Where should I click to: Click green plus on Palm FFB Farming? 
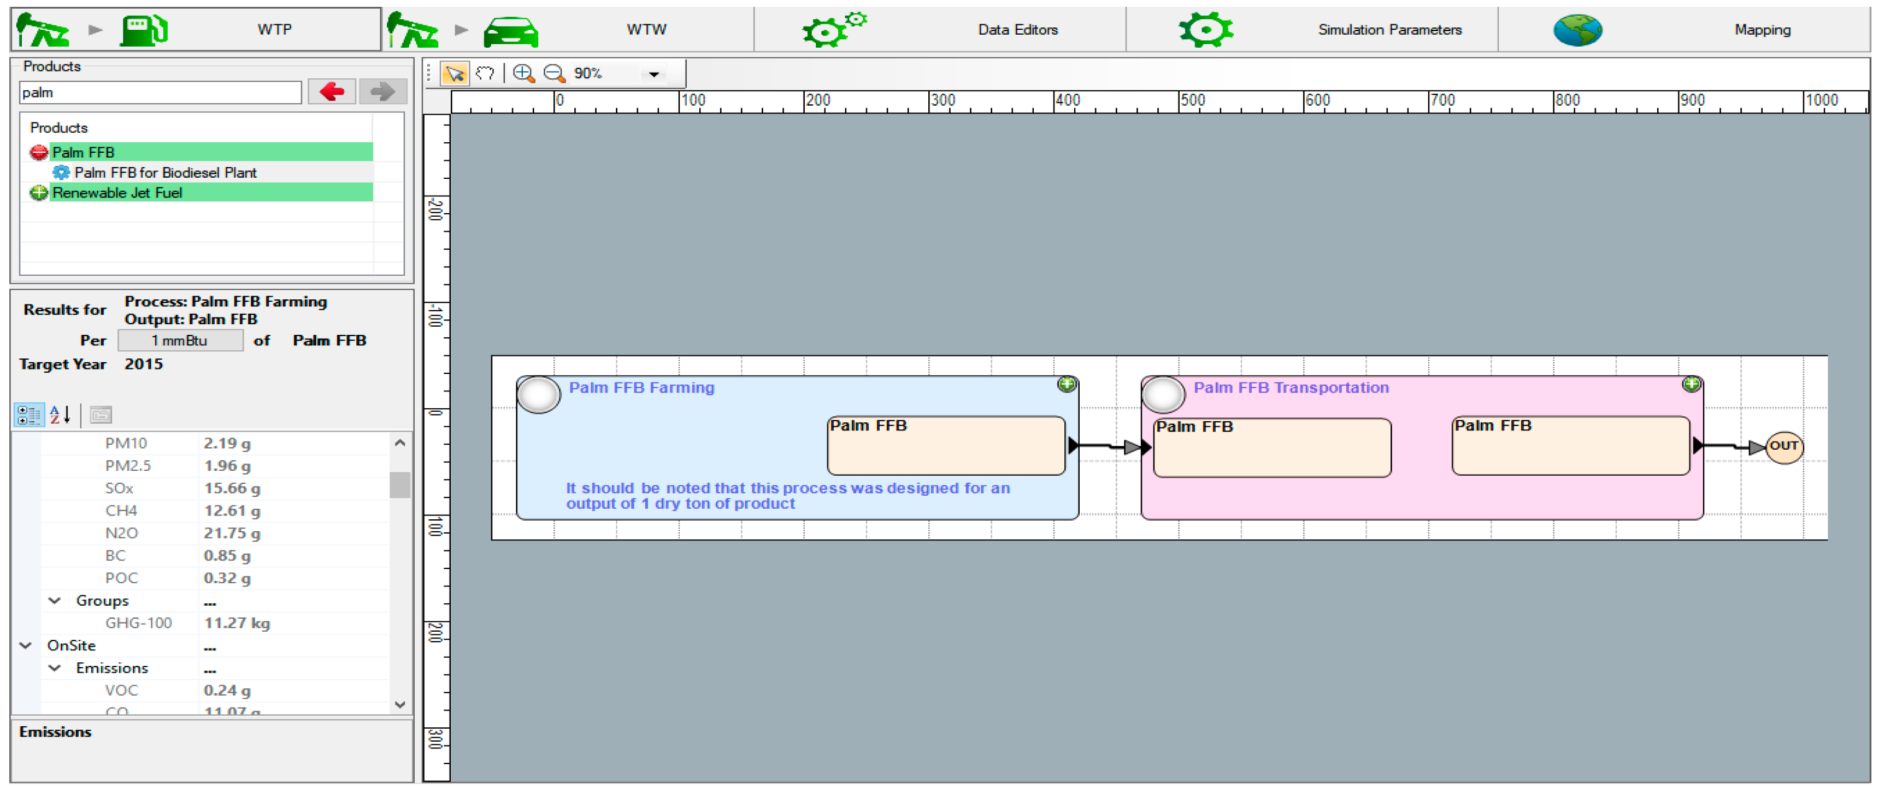click(1066, 385)
